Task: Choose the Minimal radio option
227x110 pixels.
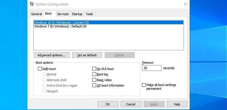Action: tap(44, 74)
